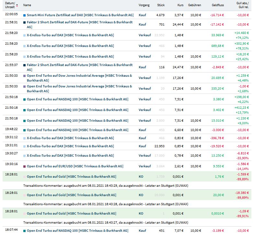This screenshot has width=253, height=234.
Task: Click the Geldfluss column header
Action: [x=218, y=5]
